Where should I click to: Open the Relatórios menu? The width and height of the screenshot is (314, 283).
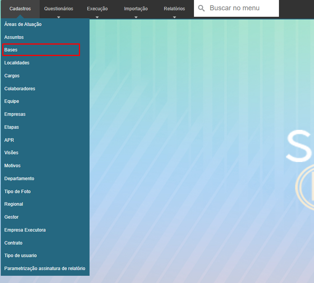[x=174, y=9]
